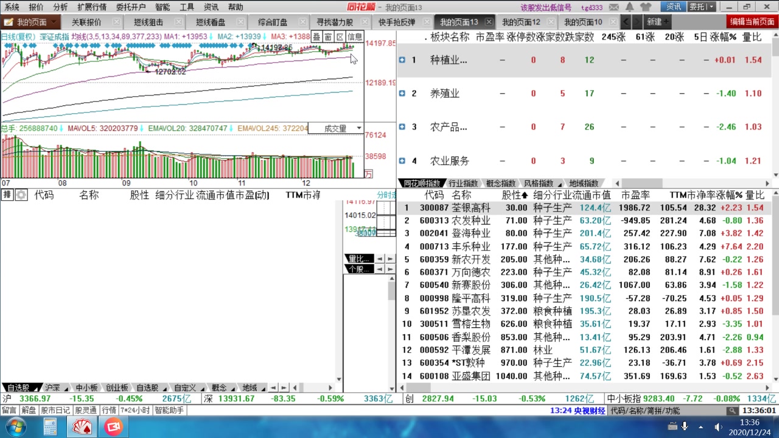Sort by 股性 column in right table

[514, 195]
